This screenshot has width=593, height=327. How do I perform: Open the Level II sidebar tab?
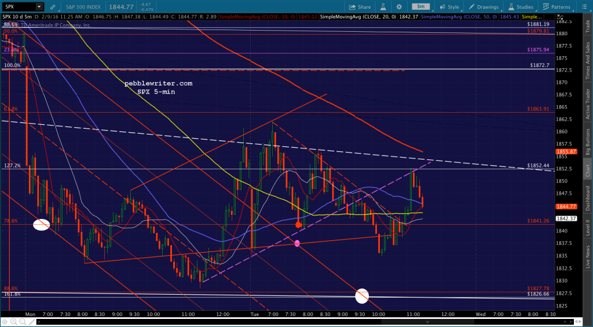point(588,226)
